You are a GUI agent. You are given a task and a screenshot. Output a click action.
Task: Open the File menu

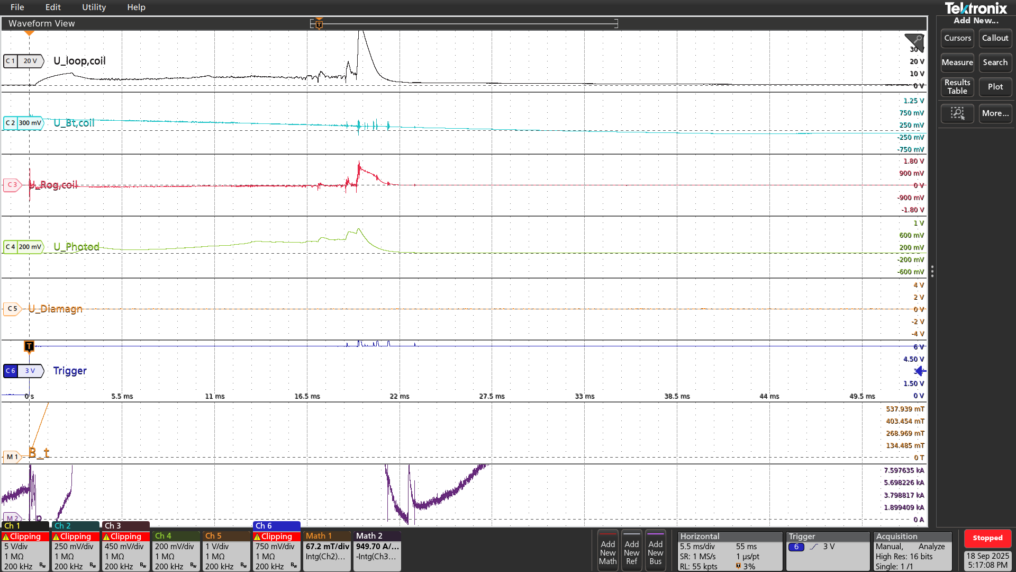17,7
